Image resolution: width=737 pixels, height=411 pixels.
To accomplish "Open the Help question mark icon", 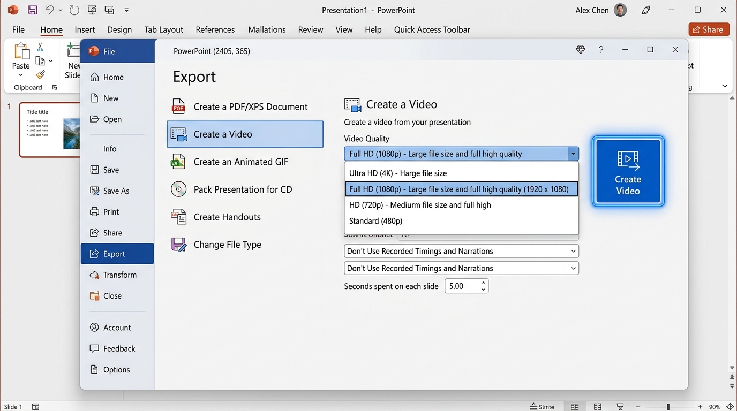I will (x=601, y=50).
